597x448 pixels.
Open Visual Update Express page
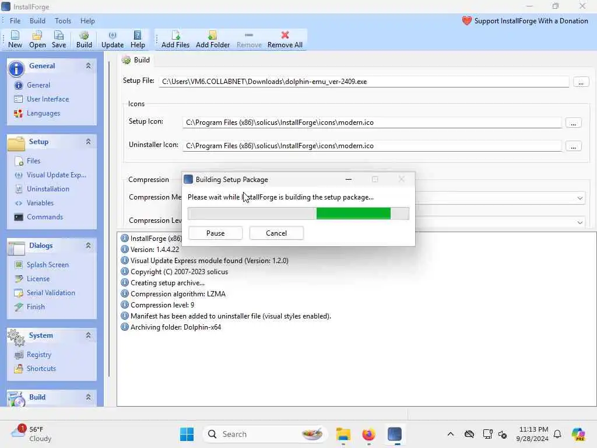[56, 175]
